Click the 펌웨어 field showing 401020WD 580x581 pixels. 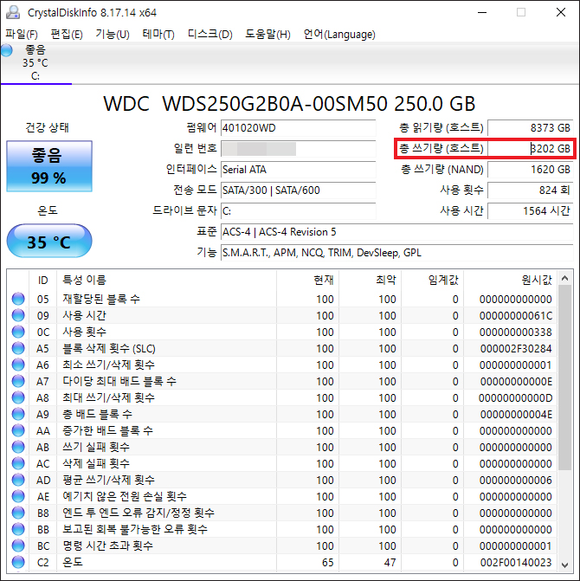pos(298,128)
